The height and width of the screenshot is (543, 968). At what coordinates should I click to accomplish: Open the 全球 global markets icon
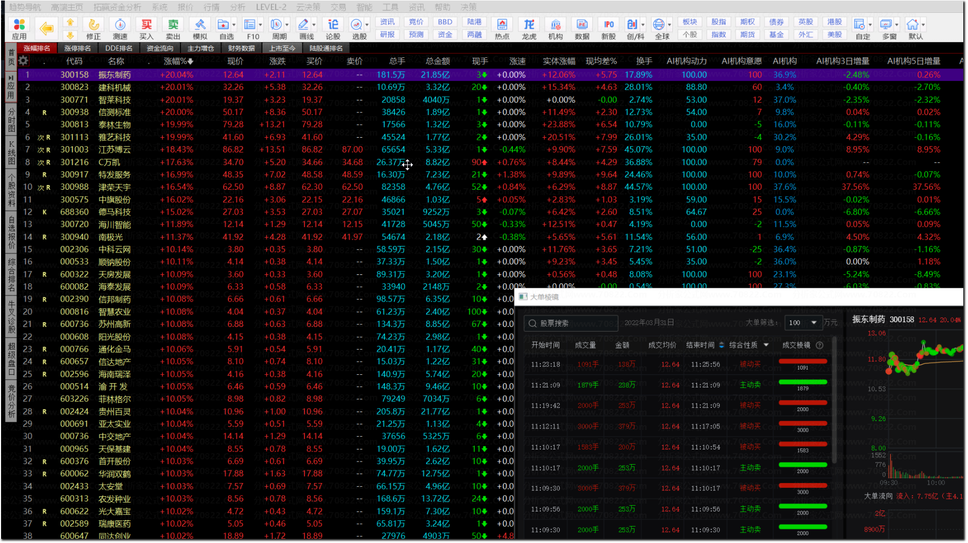[660, 28]
